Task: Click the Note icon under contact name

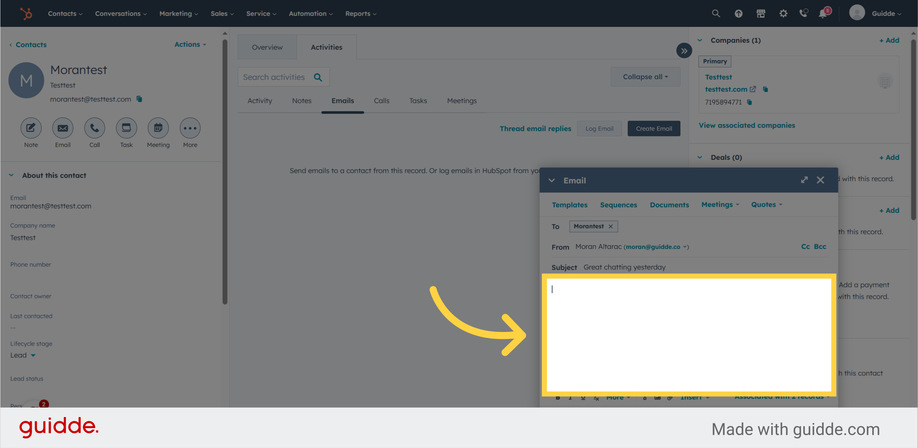Action: click(31, 128)
